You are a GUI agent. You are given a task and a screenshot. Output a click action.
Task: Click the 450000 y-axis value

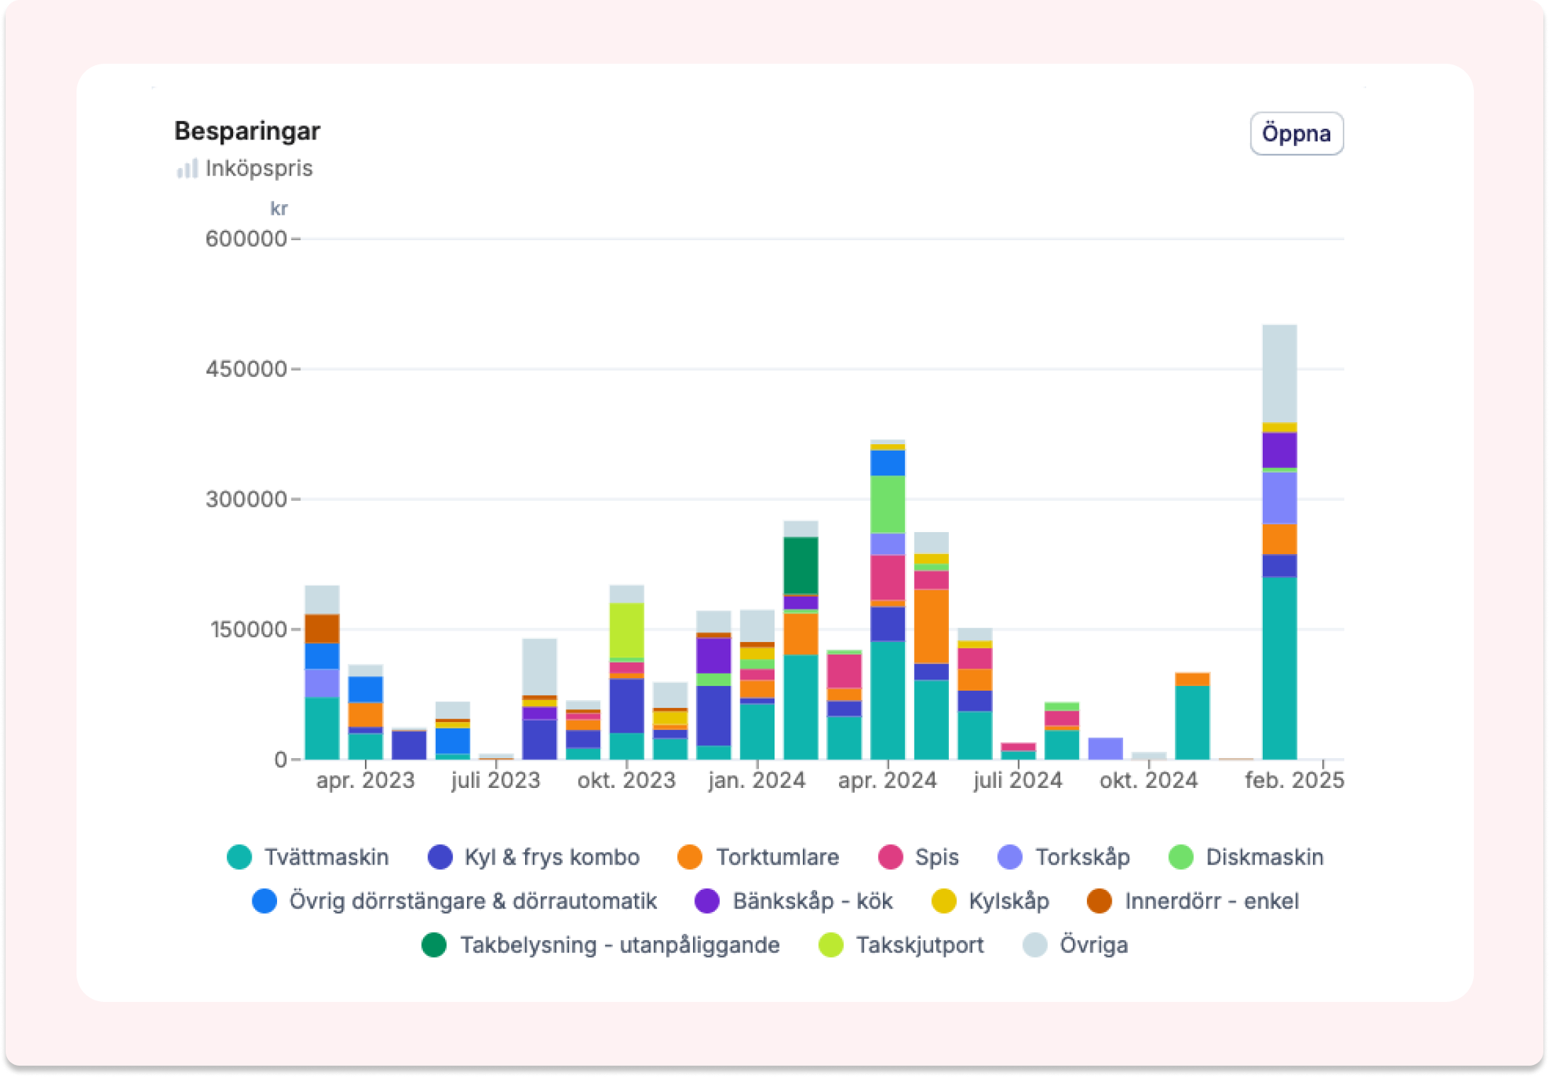pos(246,369)
